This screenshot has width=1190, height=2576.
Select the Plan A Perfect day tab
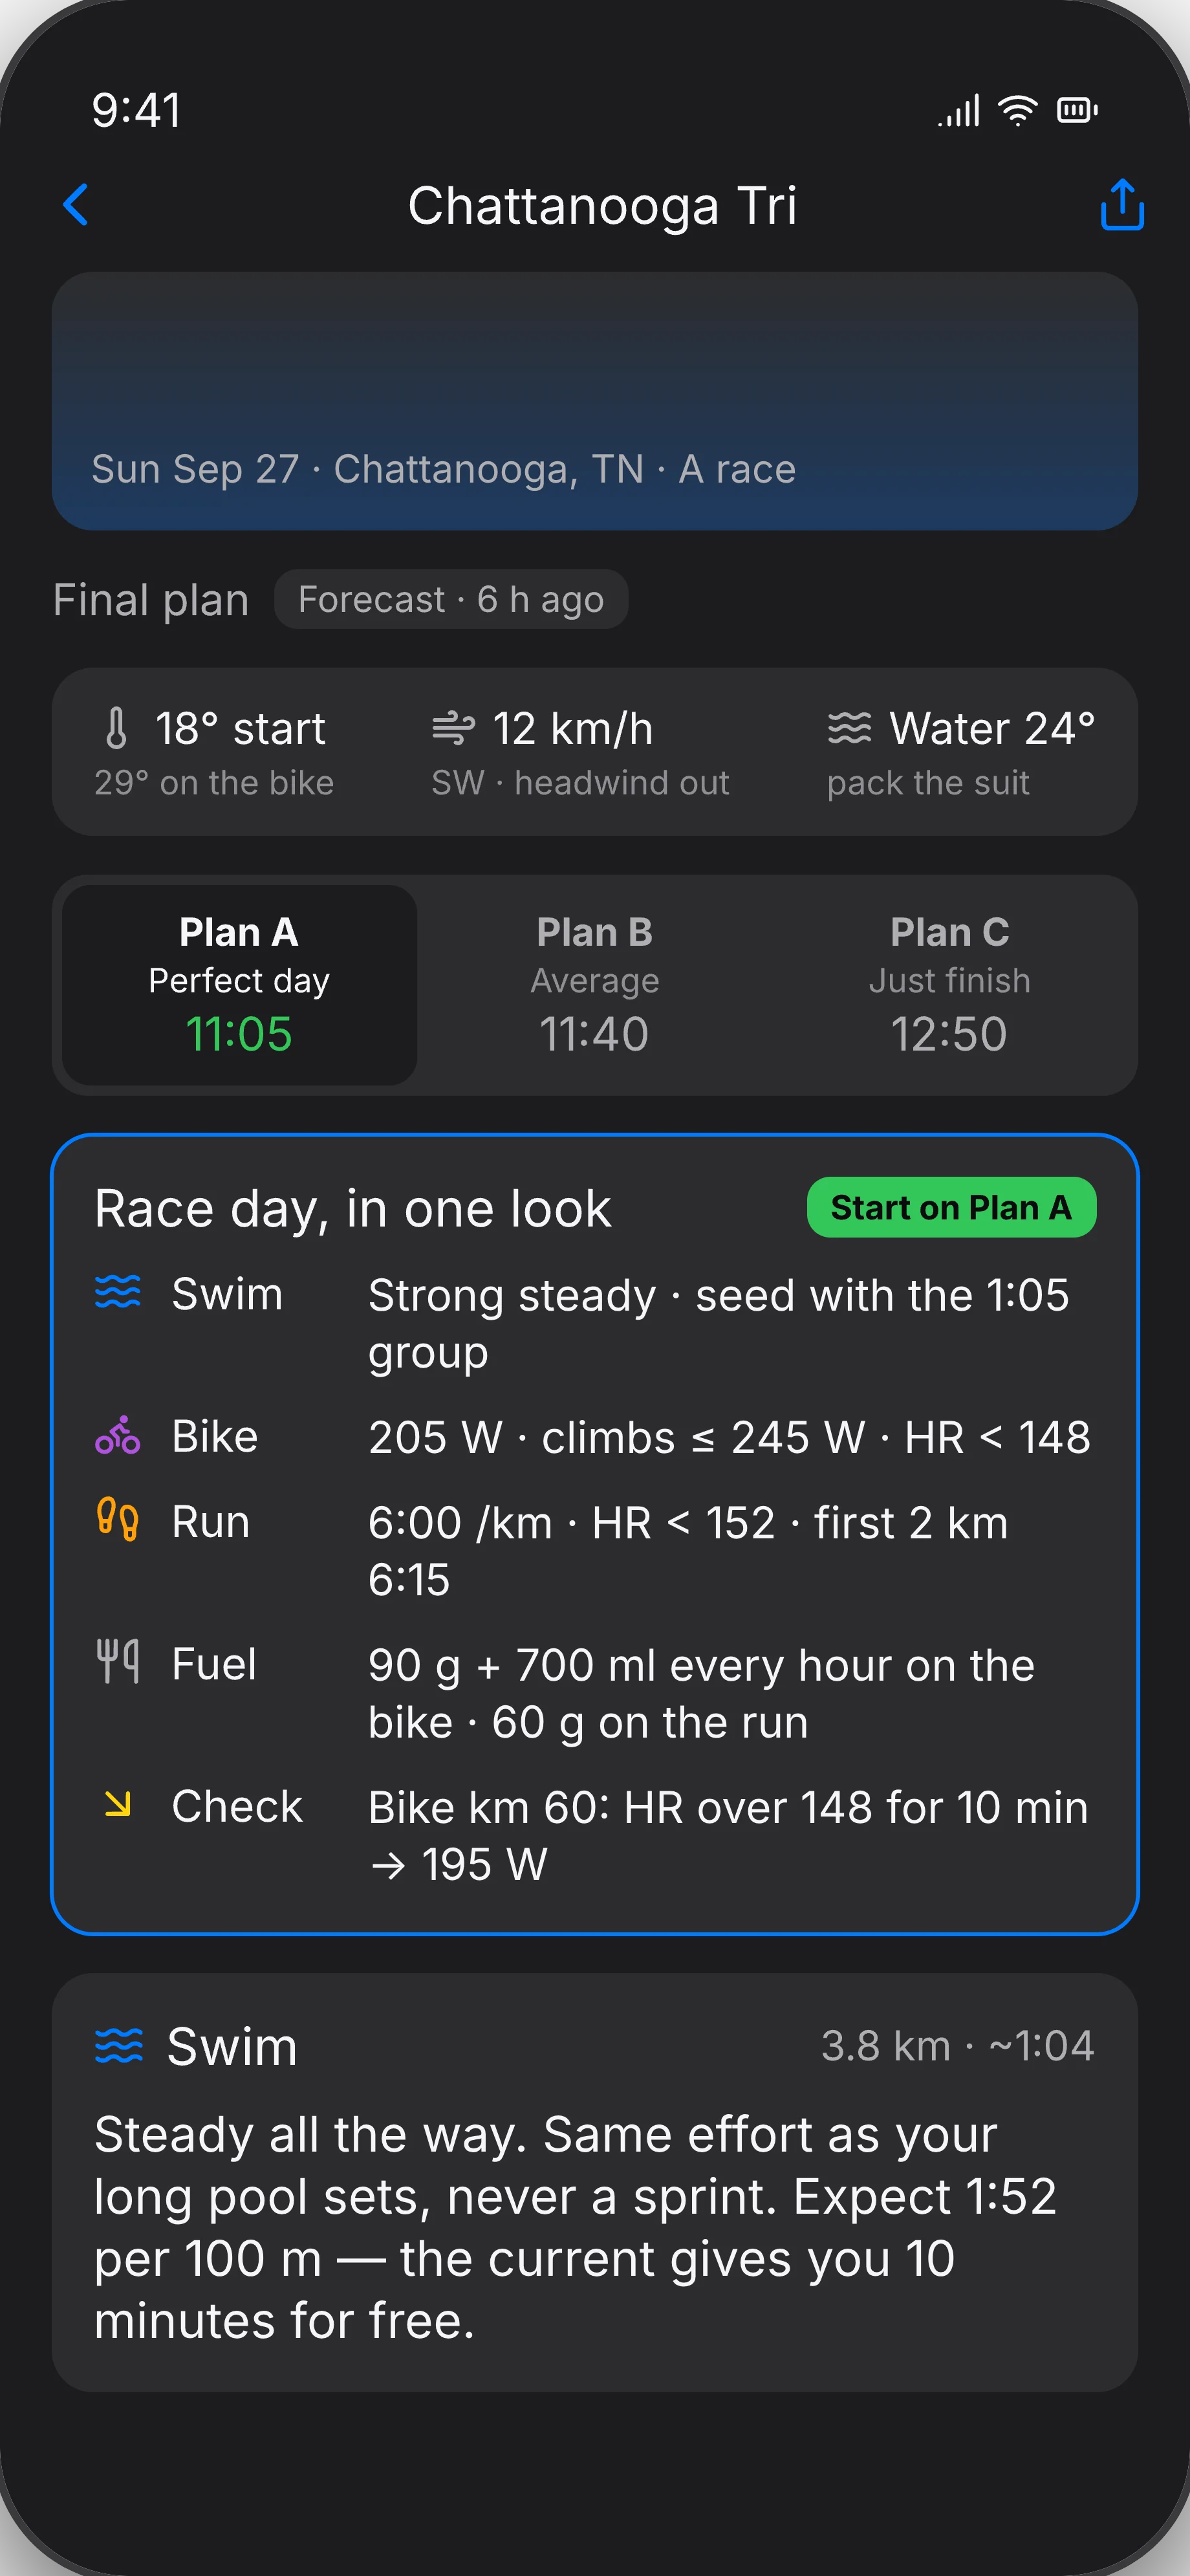(239, 985)
